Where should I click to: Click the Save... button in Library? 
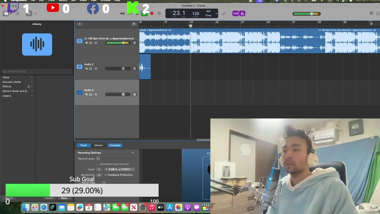click(x=65, y=198)
